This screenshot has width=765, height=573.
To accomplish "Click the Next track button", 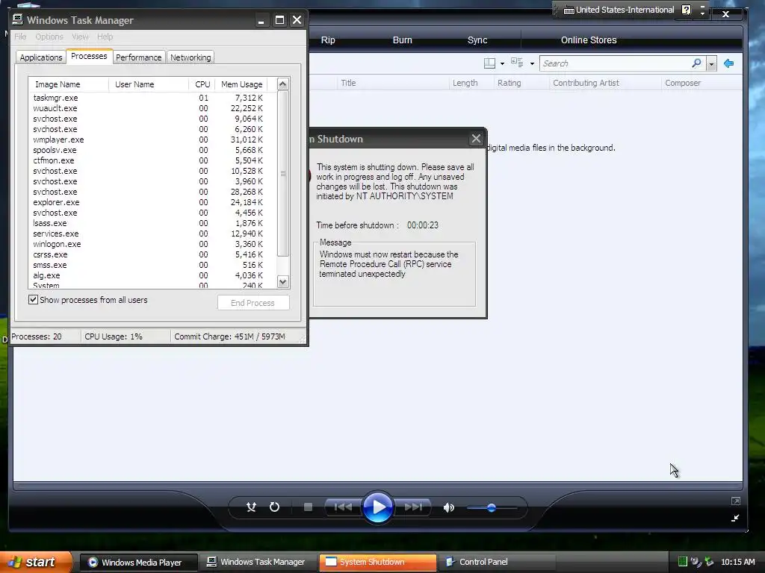I will coord(412,507).
